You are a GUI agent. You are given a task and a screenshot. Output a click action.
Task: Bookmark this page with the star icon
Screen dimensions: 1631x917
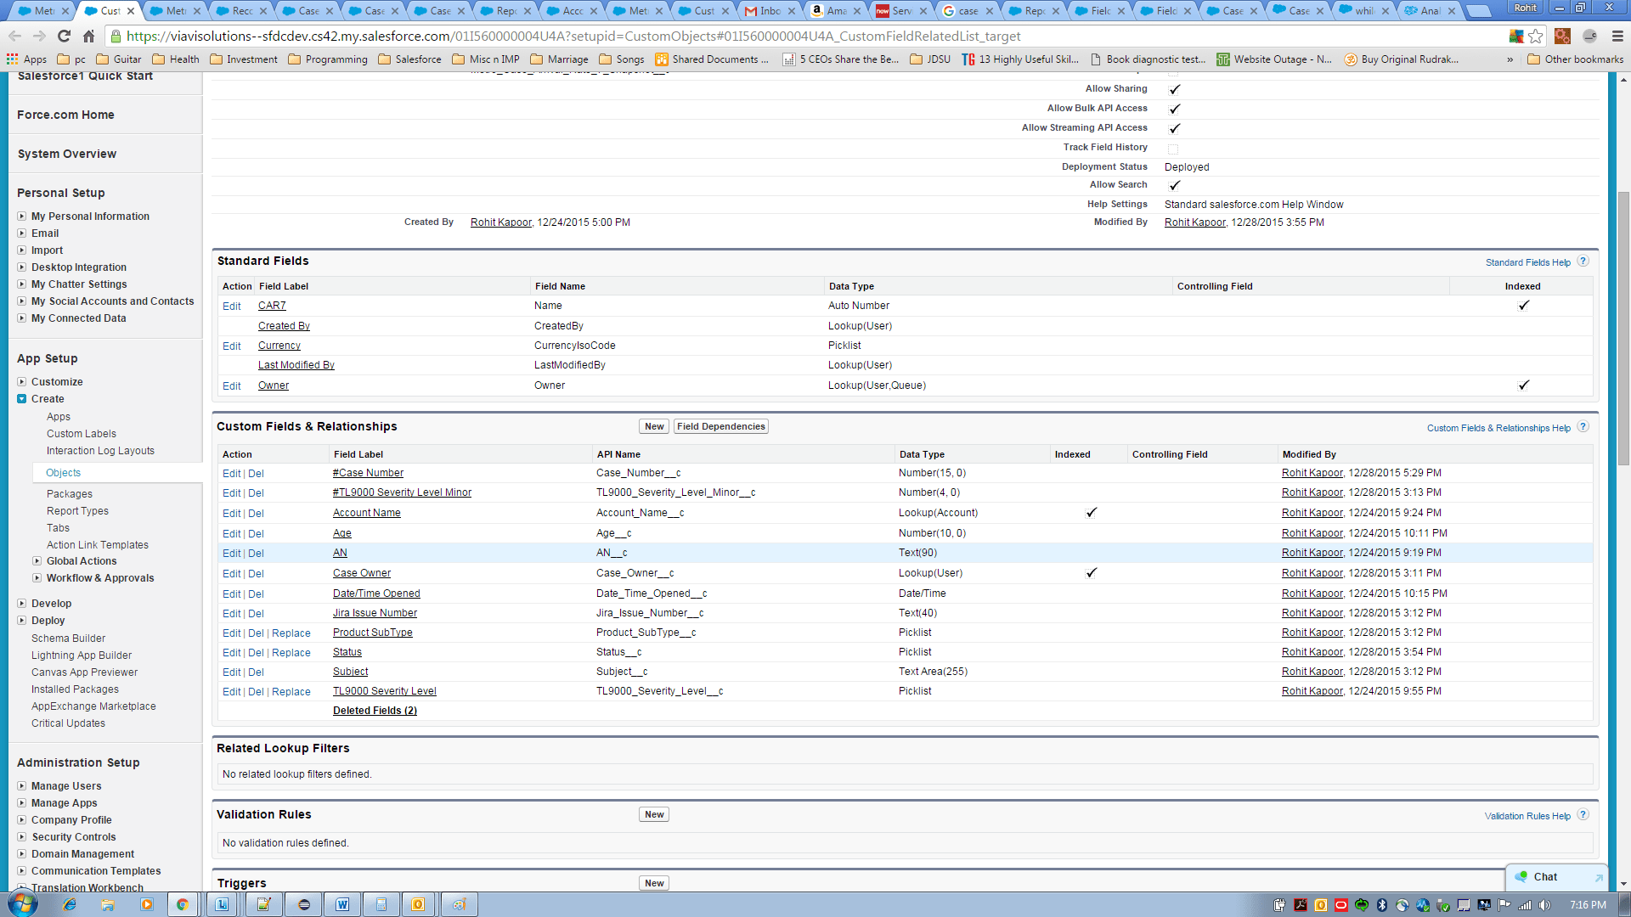coord(1536,37)
